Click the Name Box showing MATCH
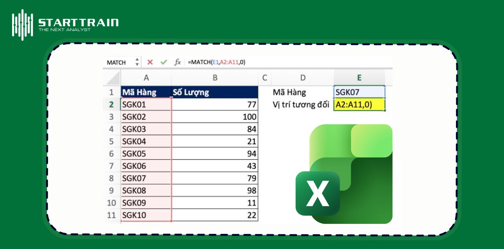 pos(116,62)
